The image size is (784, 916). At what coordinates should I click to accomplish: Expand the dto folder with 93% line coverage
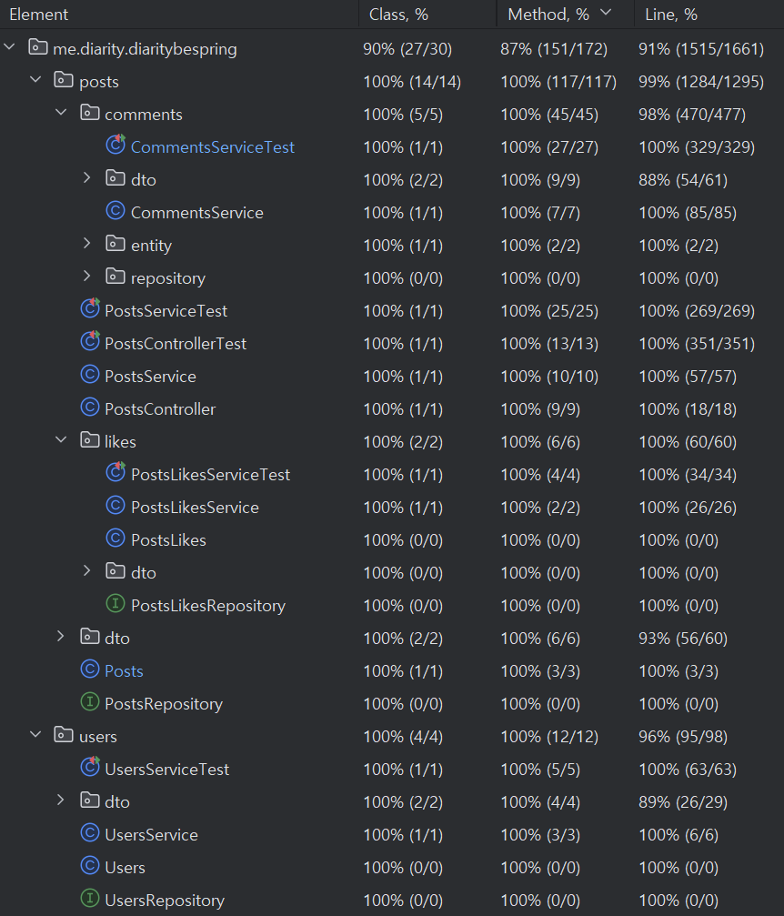[61, 636]
